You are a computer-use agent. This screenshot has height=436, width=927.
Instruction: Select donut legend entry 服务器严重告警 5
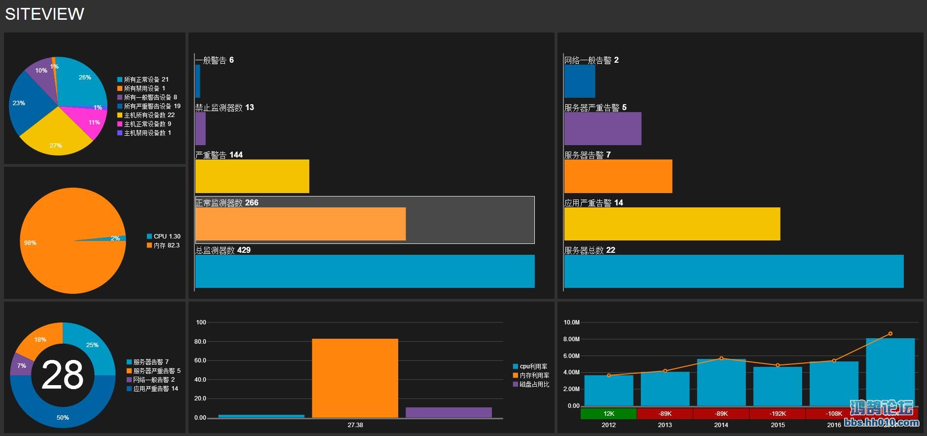pyautogui.click(x=153, y=371)
